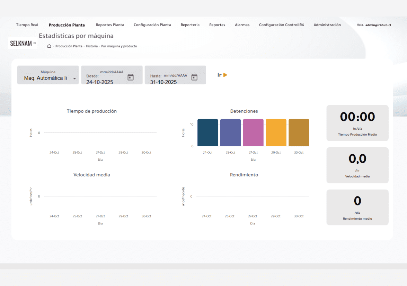407x286 pixels.
Task: Click the Desde date input field
Action: (x=104, y=82)
